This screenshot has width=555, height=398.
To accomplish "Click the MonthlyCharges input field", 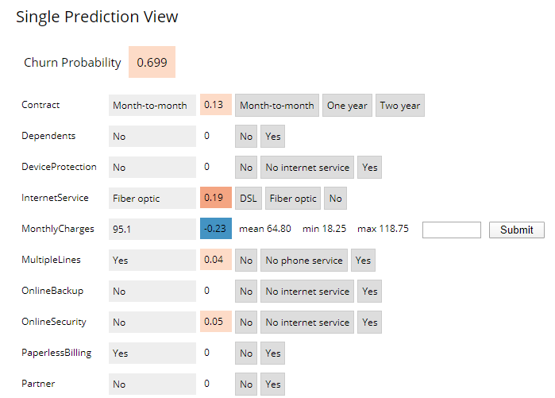I will (x=452, y=230).
